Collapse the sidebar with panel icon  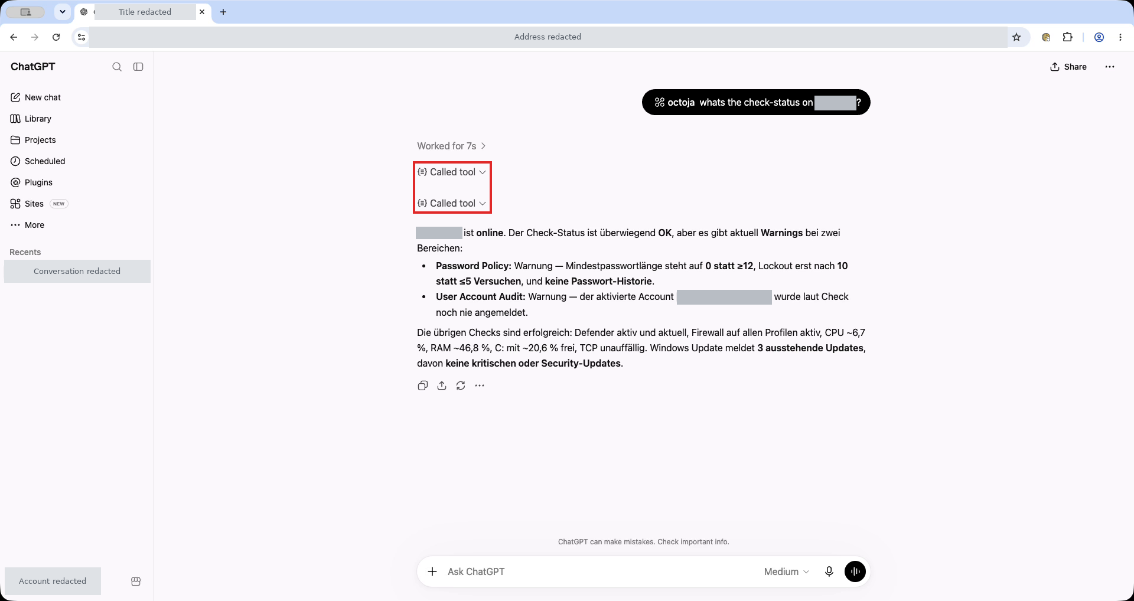[138, 67]
